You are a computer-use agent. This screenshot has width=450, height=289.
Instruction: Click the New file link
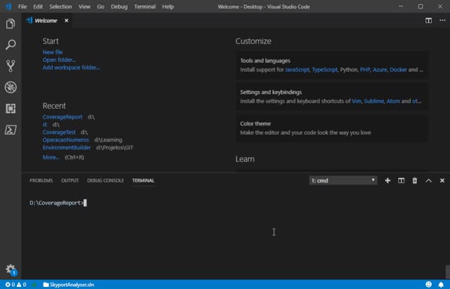click(53, 52)
